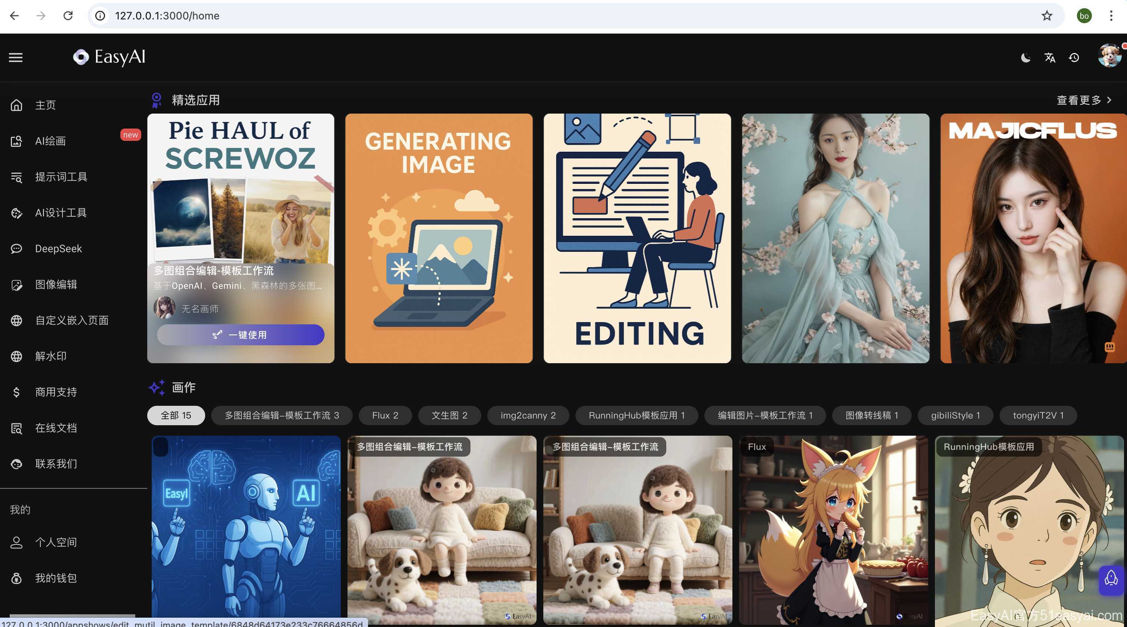This screenshot has width=1127, height=627.
Task: Select the tongyiT2V 1 filter chip
Action: tap(1038, 415)
